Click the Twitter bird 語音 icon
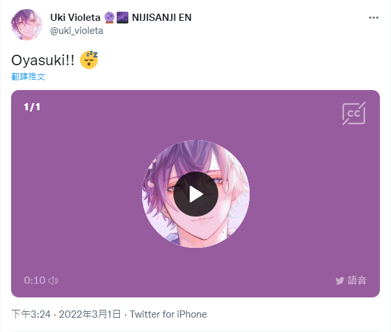The width and height of the screenshot is (391, 332). 351,280
